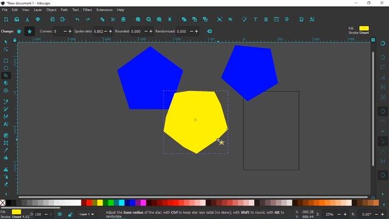
Task: Switch shape to star mode
Action: [30, 31]
